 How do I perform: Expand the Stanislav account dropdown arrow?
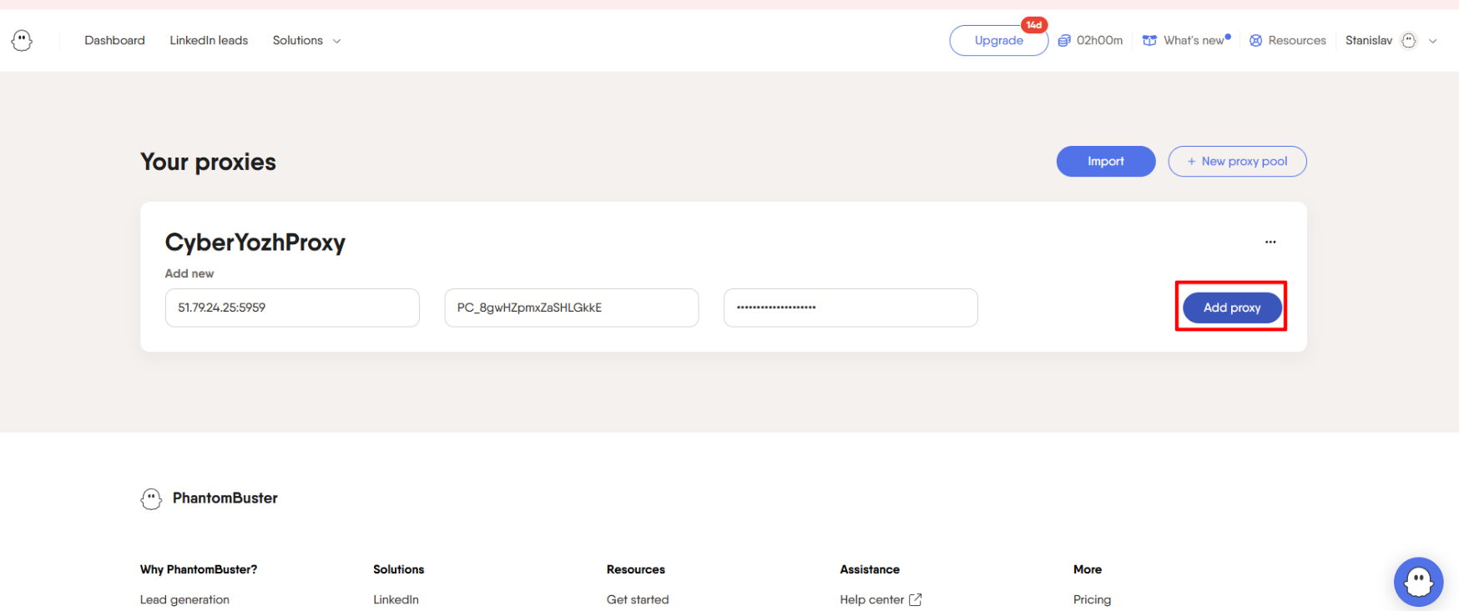click(x=1433, y=41)
